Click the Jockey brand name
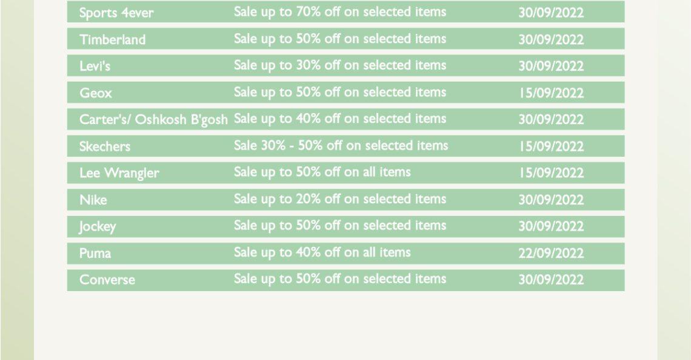Screen dimensions: 691x360 [98, 227]
